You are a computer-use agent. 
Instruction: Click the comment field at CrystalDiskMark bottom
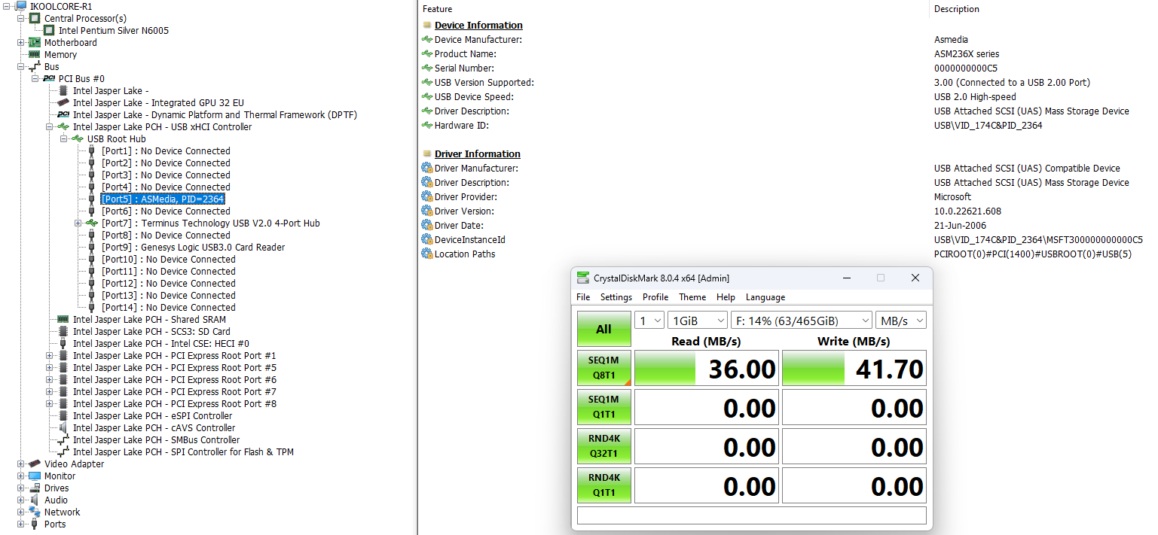(752, 515)
